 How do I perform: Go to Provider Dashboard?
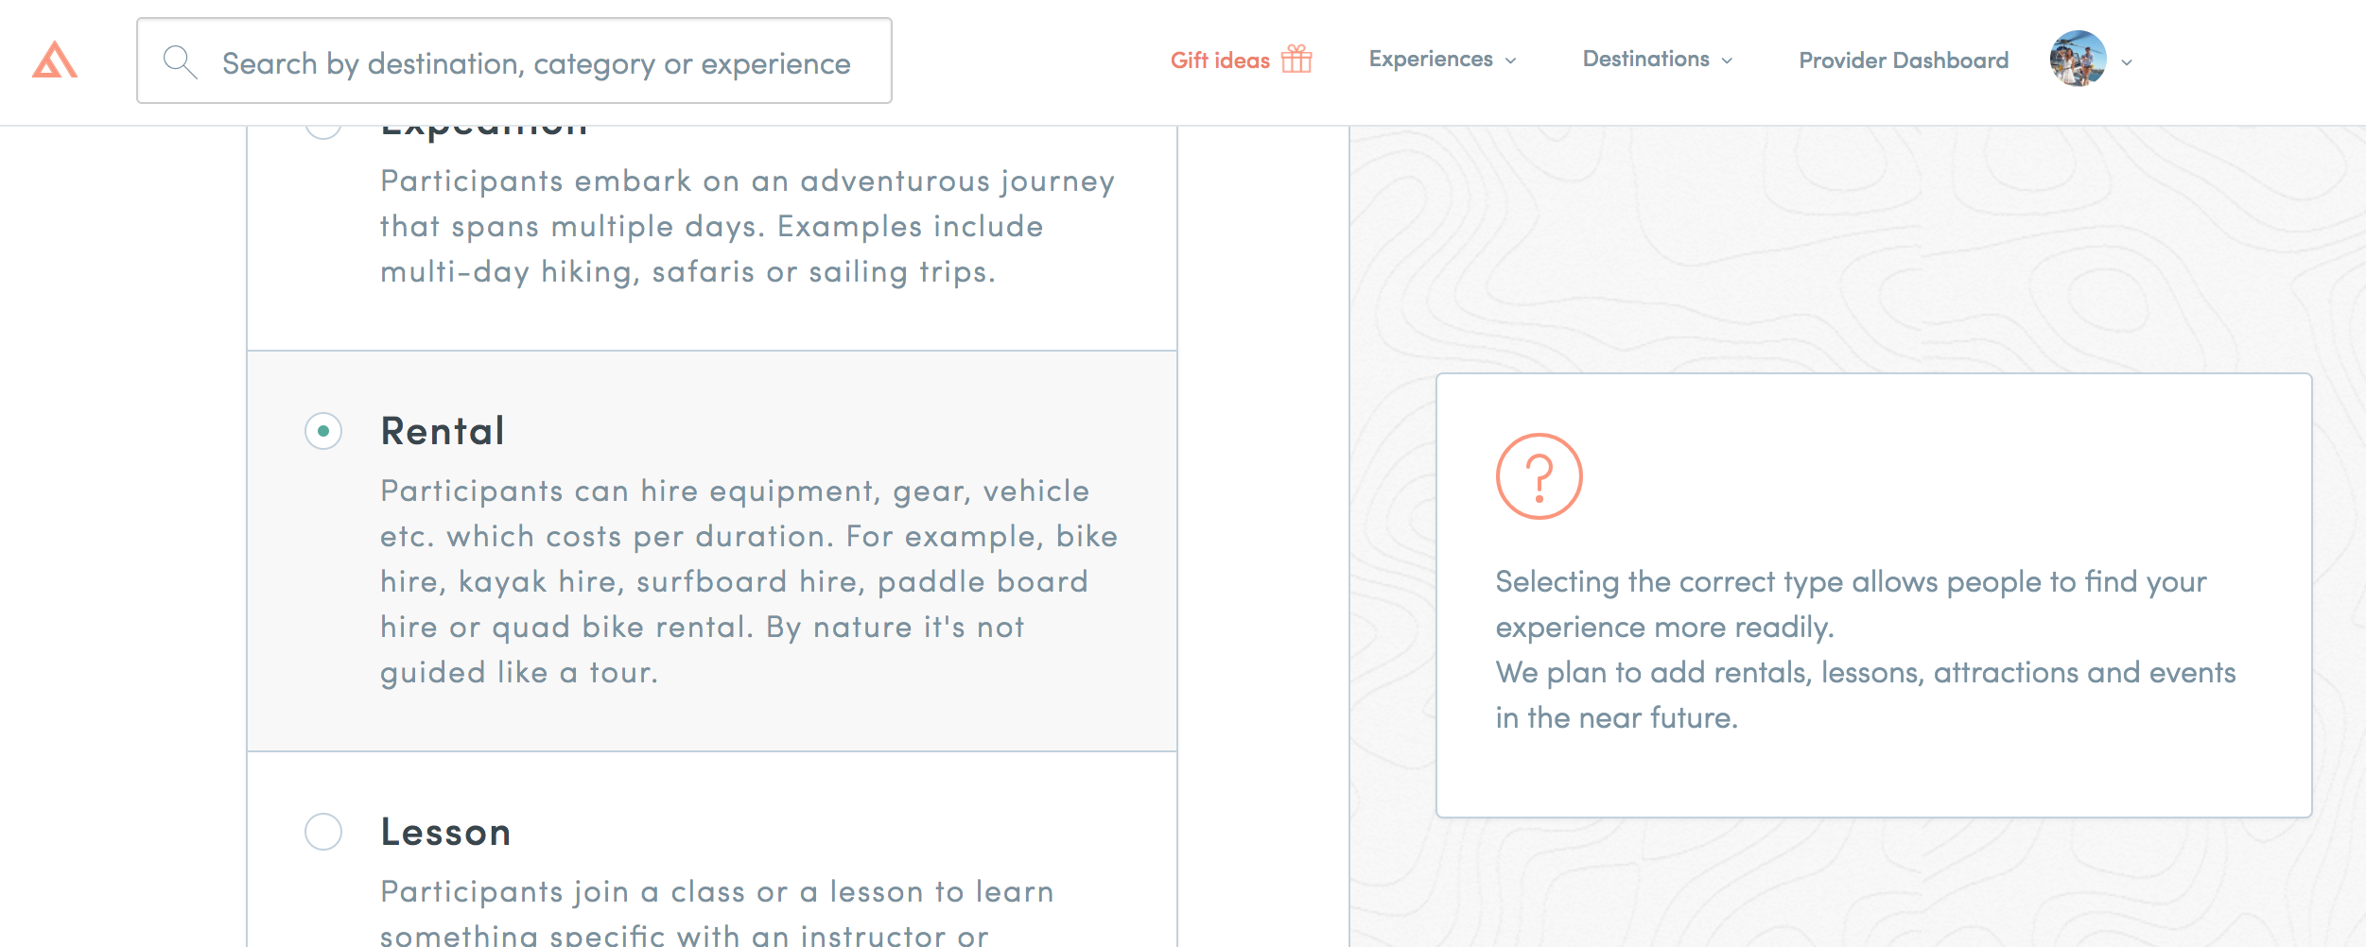pos(1904,60)
